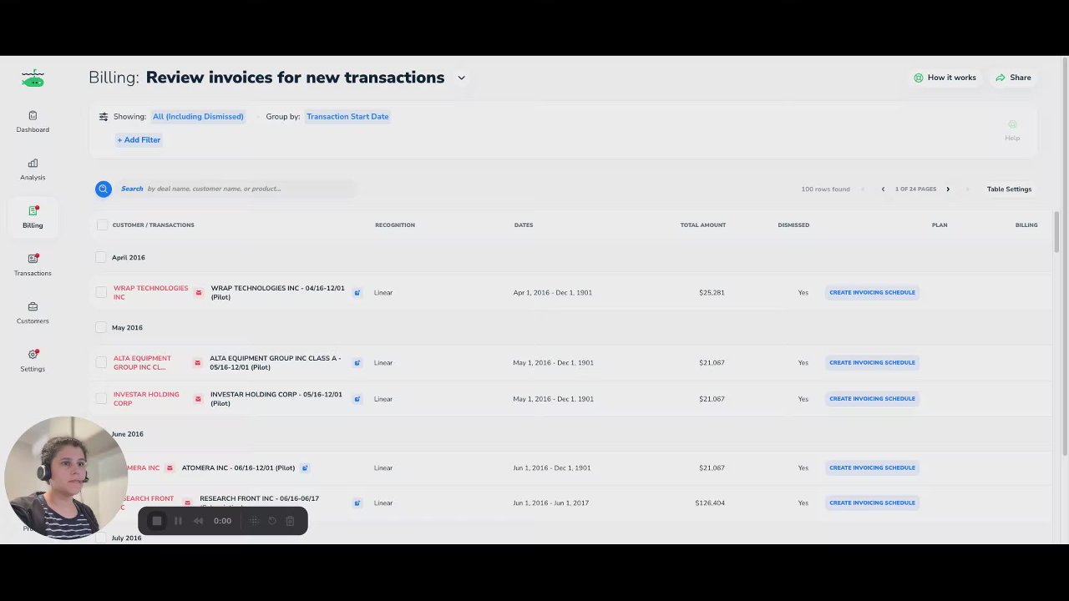Expand the billing view title dropdown
The height and width of the screenshot is (601, 1069).
click(461, 78)
